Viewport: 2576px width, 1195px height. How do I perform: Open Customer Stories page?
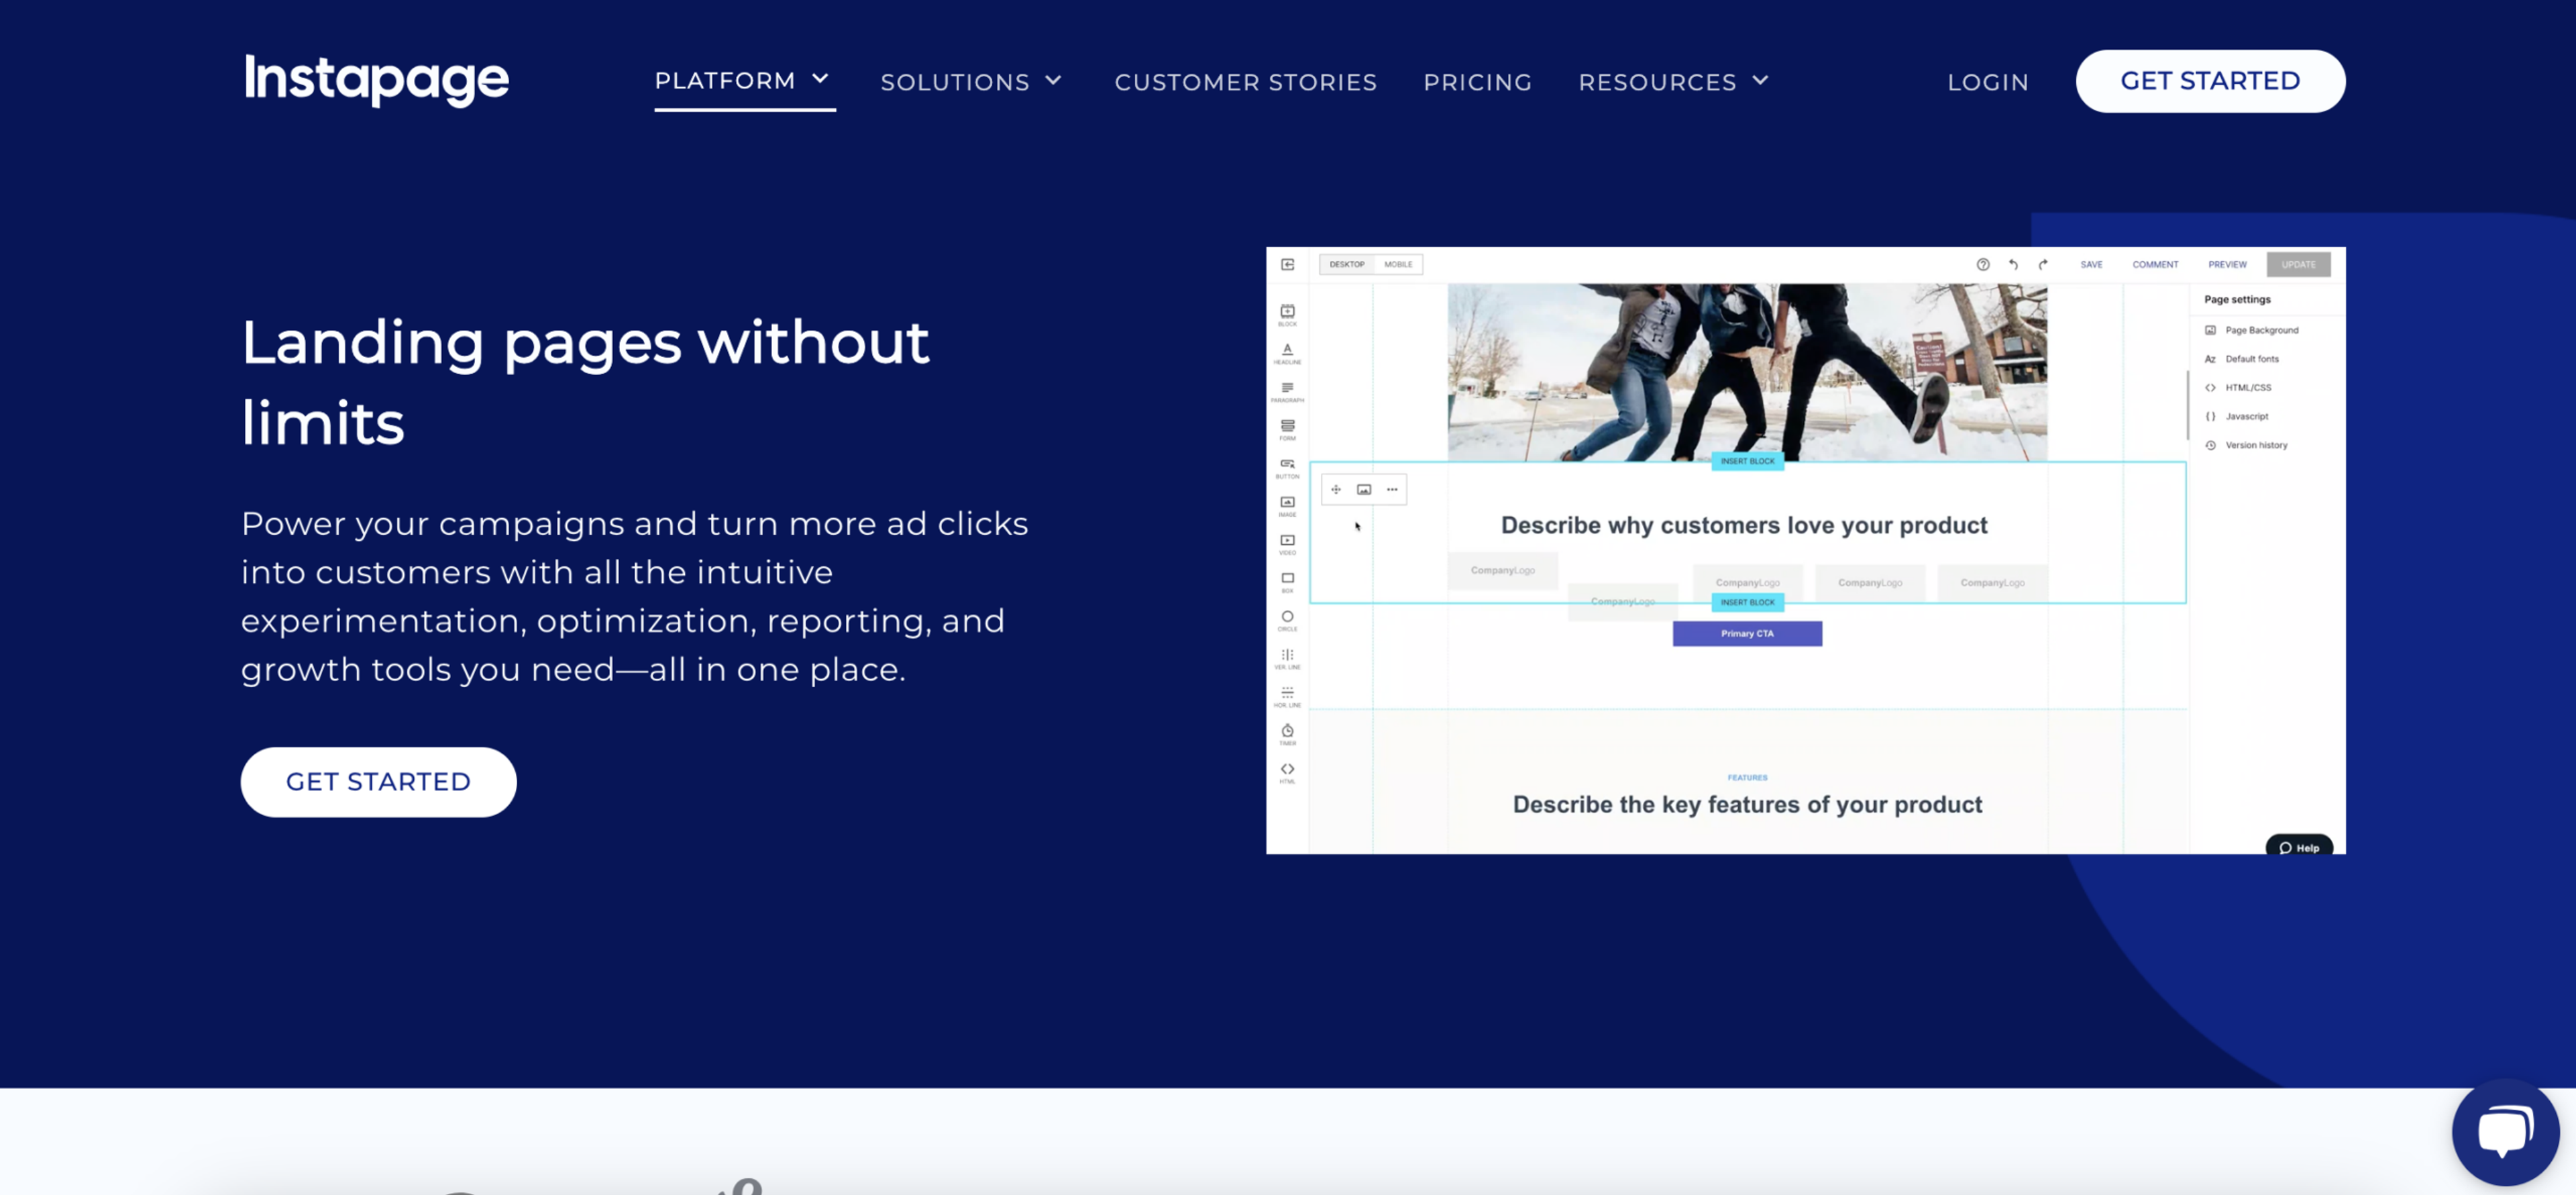coord(1245,82)
